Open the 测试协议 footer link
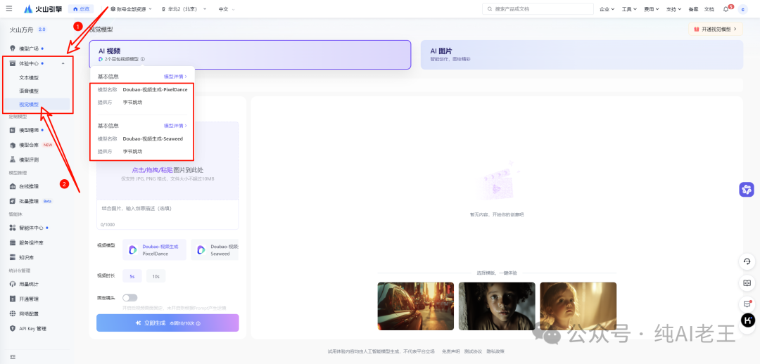 click(473, 351)
